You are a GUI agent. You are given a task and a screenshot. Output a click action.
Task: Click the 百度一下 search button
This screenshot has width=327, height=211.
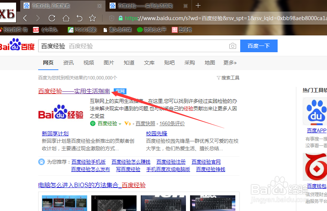(x=259, y=46)
